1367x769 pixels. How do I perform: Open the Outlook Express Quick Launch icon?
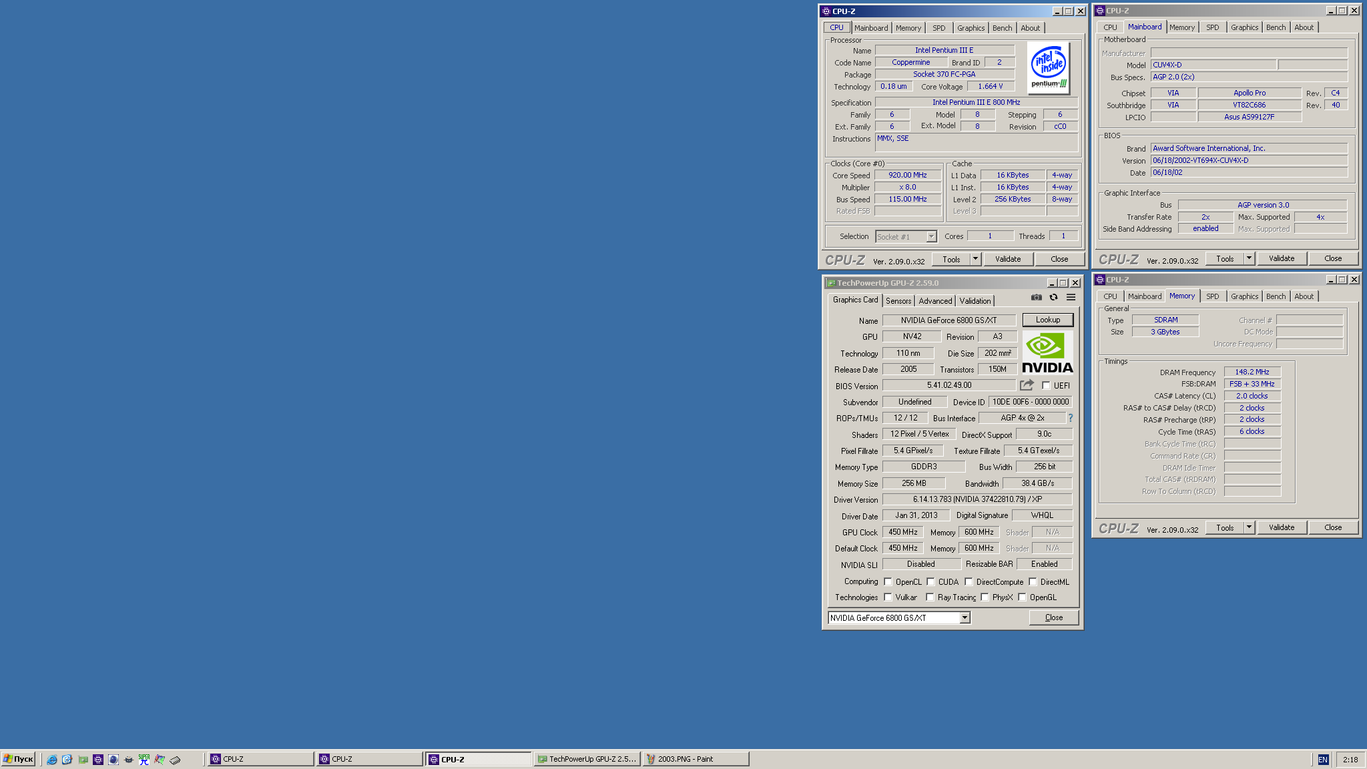(x=67, y=760)
